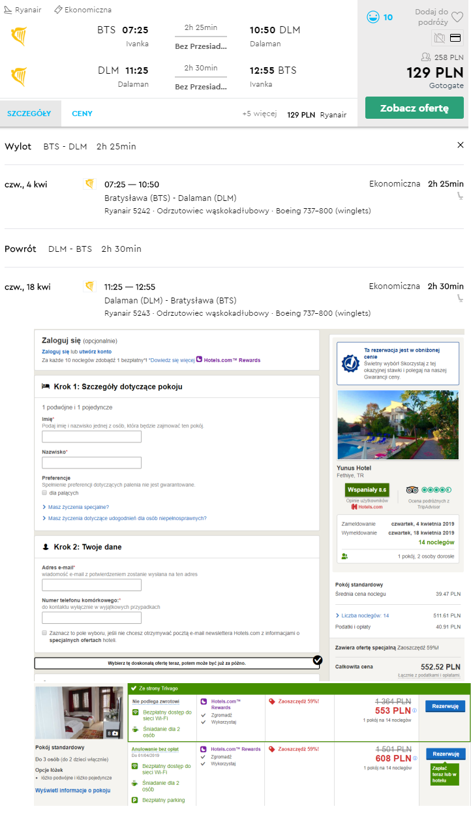Click the Ryanair logo on the DLM 11:25 flight

(18, 76)
